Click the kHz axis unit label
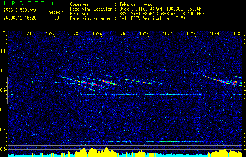The height and width of the screenshot is (157, 246). 4,32
